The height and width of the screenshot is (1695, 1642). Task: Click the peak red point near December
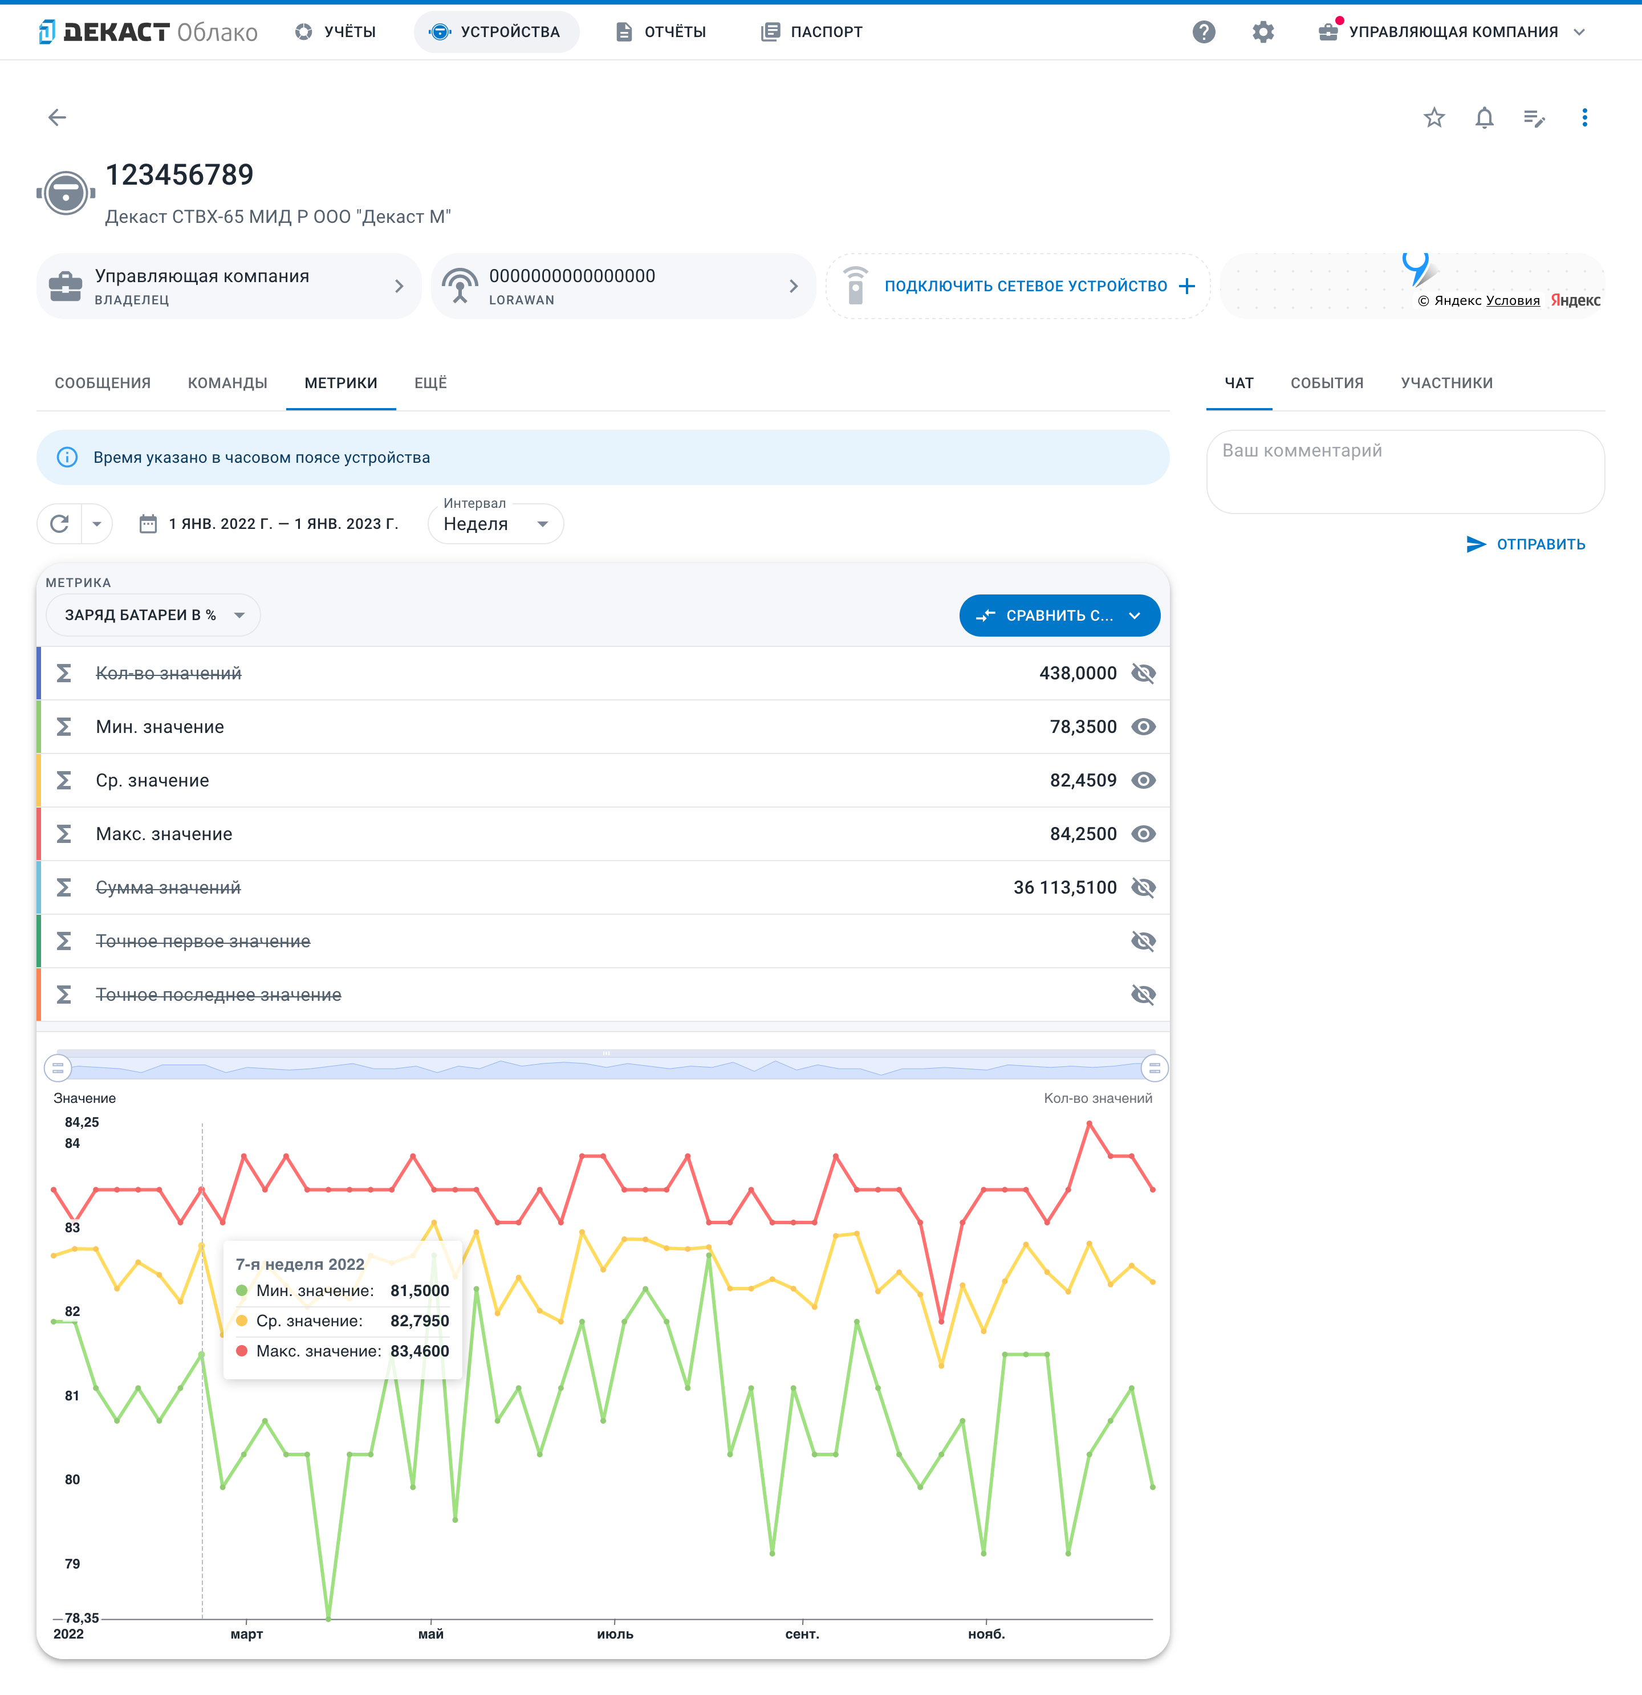point(1089,1123)
